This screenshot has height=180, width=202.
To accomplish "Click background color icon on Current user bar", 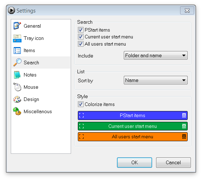I will tap(81, 126).
